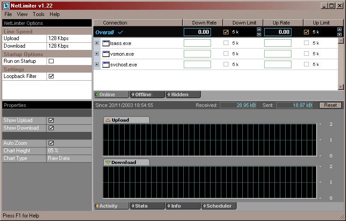
Task: Increase Overall up limit with up arrow
Action: [x=339, y=29]
